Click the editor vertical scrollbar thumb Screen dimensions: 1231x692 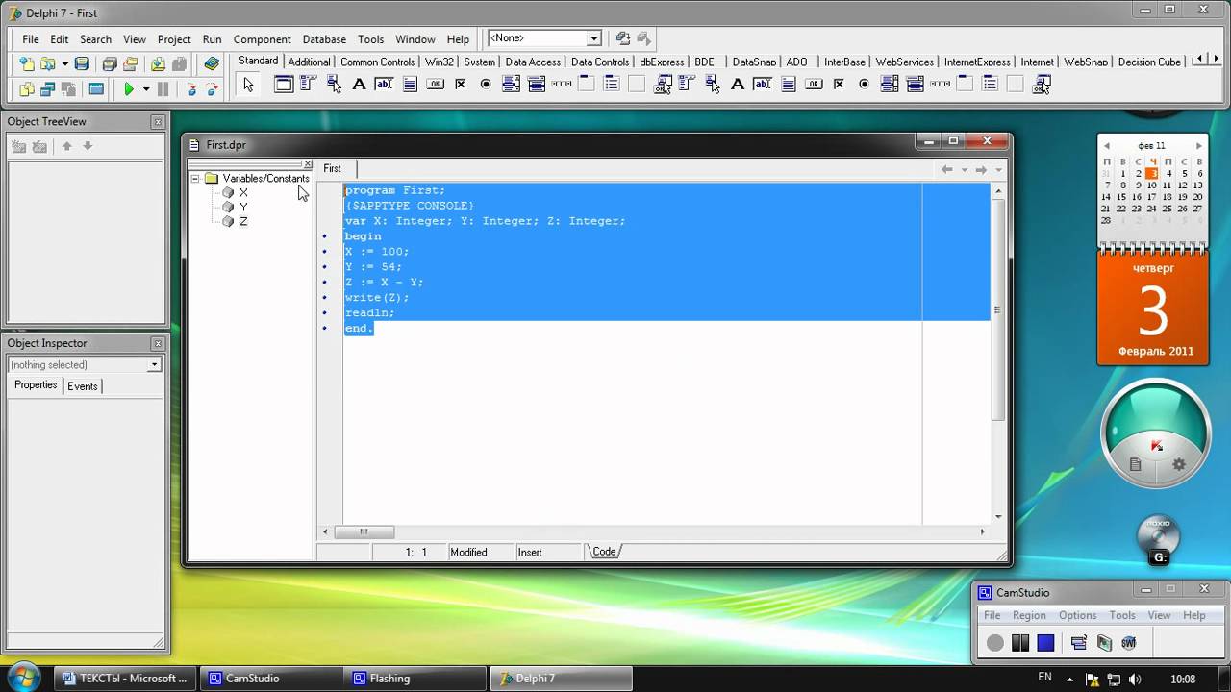click(998, 309)
